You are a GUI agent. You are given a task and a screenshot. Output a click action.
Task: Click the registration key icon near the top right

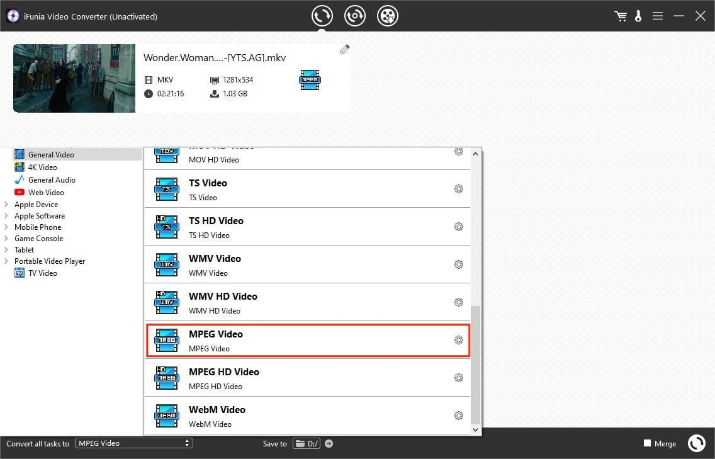(638, 16)
